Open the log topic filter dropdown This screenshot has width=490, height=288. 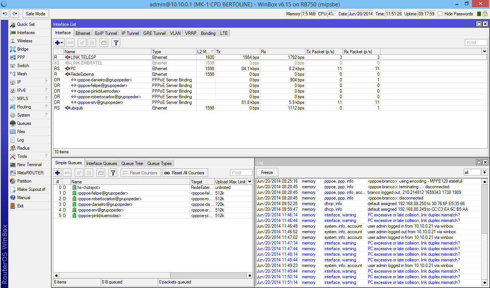click(485, 172)
